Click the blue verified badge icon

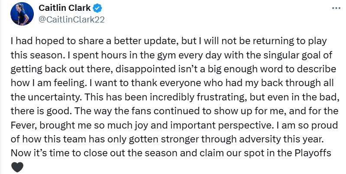coord(97,8)
